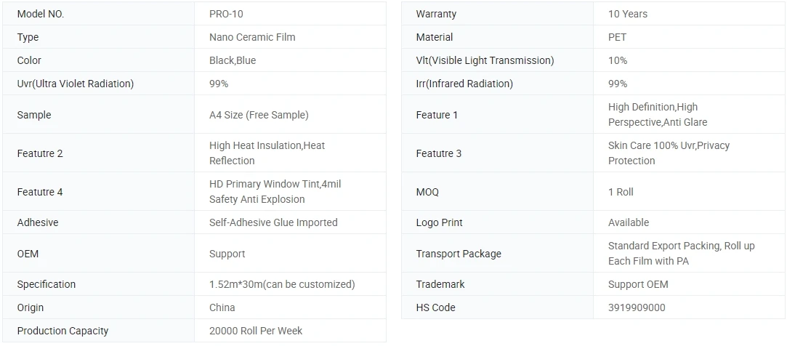Click the HS Code number 3919909000
The height and width of the screenshot is (346, 787).
tap(637, 307)
